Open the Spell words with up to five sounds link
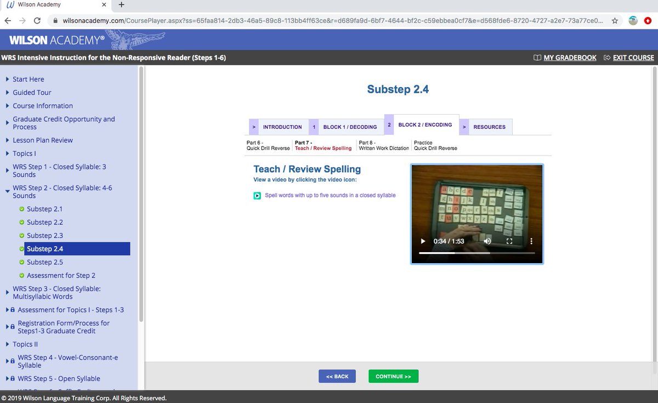Viewport: 658px width, 403px height. click(x=330, y=195)
